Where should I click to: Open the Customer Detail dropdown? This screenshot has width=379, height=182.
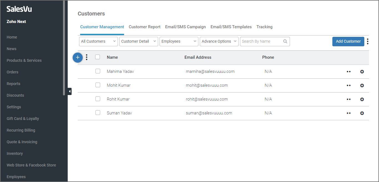pos(139,42)
